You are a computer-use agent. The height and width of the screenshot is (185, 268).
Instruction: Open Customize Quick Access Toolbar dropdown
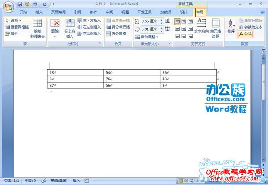[x=54, y=4]
